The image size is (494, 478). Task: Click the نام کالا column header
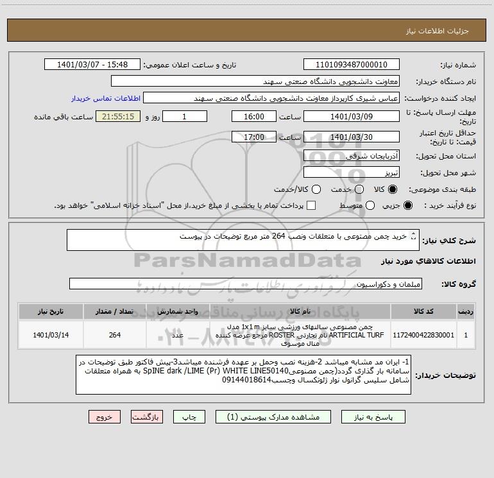[300, 311]
